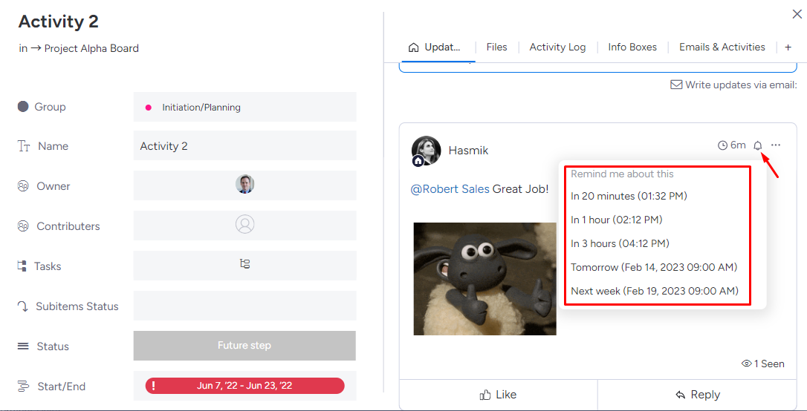Switch to the Files tab
This screenshot has height=411, width=807.
click(x=496, y=47)
